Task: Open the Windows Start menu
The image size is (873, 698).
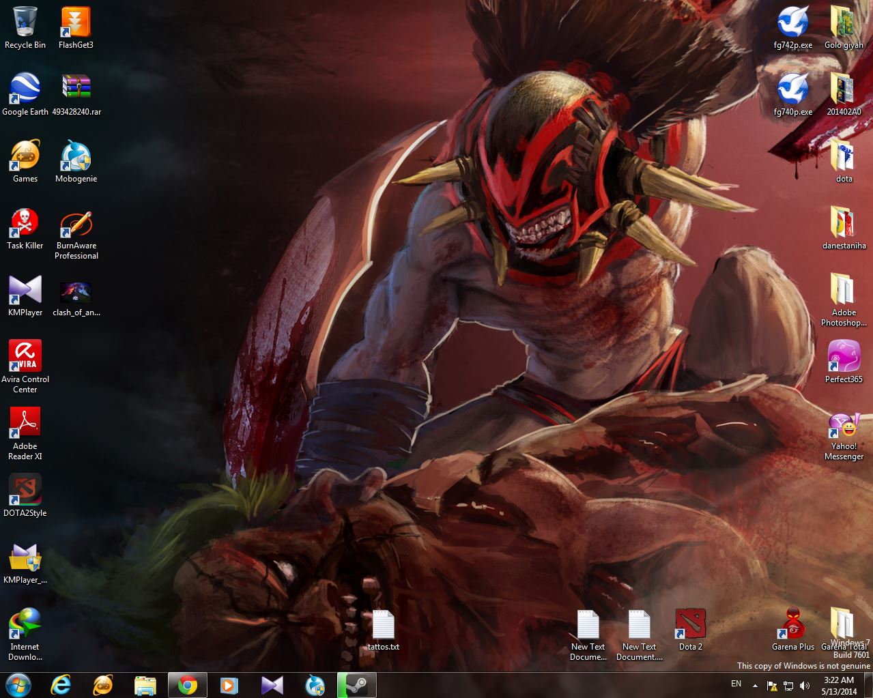Action: click(18, 685)
